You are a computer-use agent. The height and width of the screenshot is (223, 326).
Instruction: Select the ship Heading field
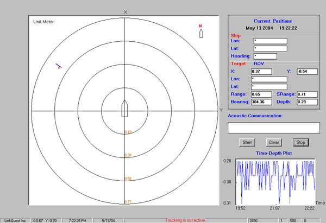tap(264, 56)
